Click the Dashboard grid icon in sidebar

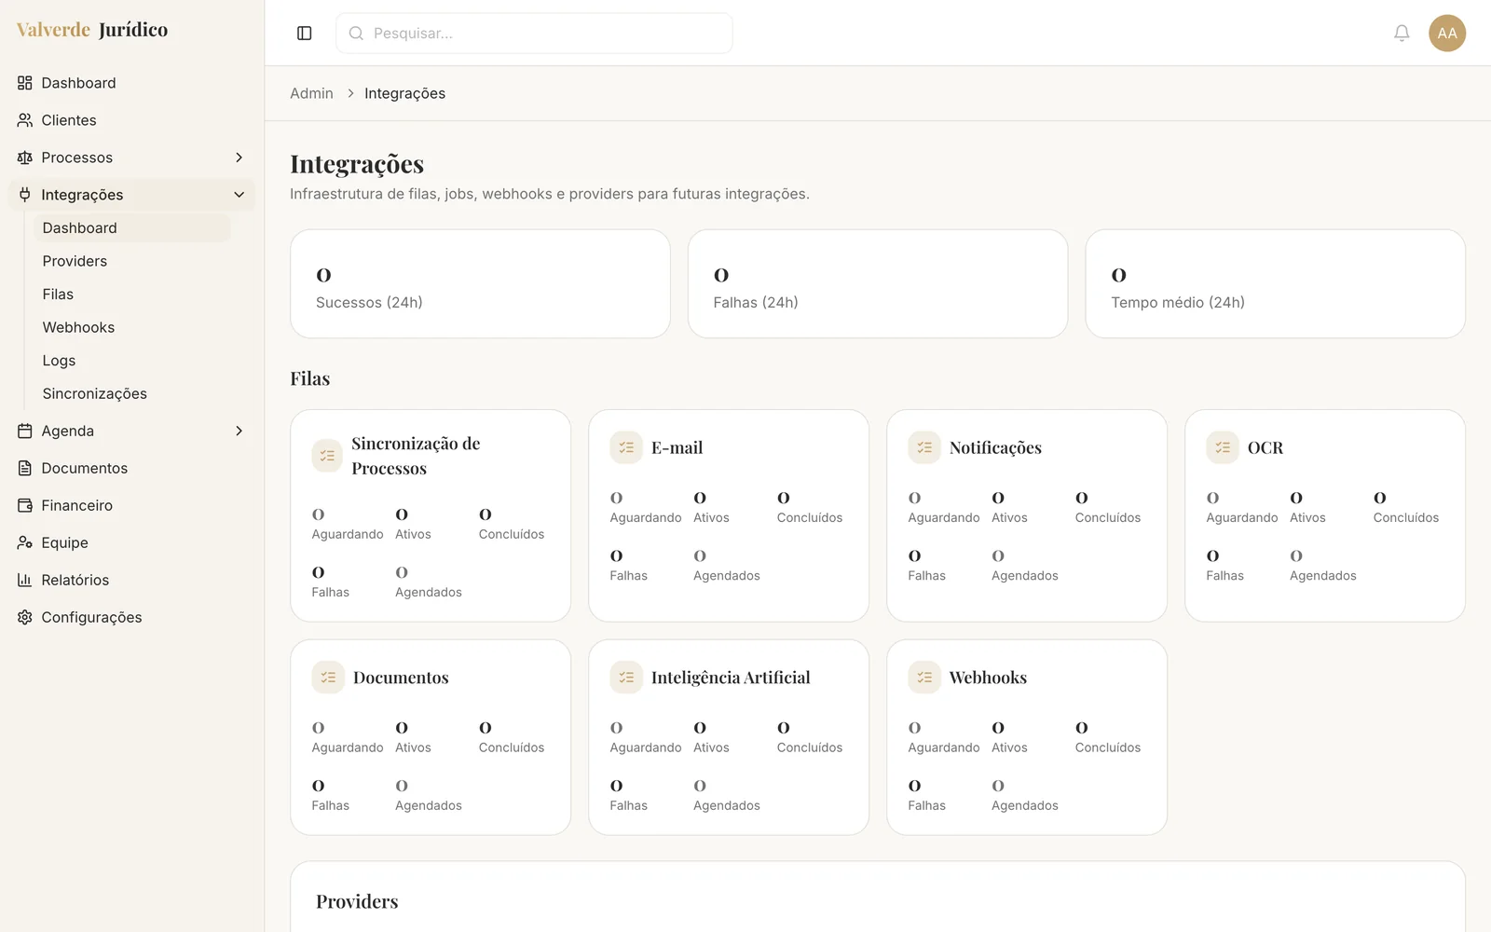point(25,83)
